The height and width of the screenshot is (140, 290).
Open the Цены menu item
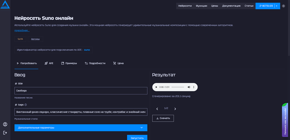[x=215, y=6]
